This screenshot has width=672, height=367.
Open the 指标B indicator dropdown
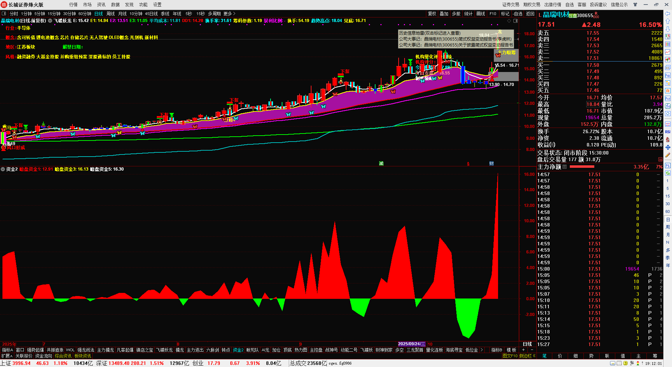(497, 350)
